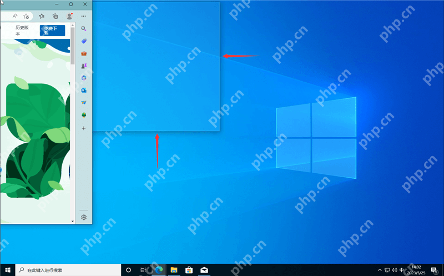
Task: Open the Microsoft 365 icon in sidebar
Action: coord(84,78)
